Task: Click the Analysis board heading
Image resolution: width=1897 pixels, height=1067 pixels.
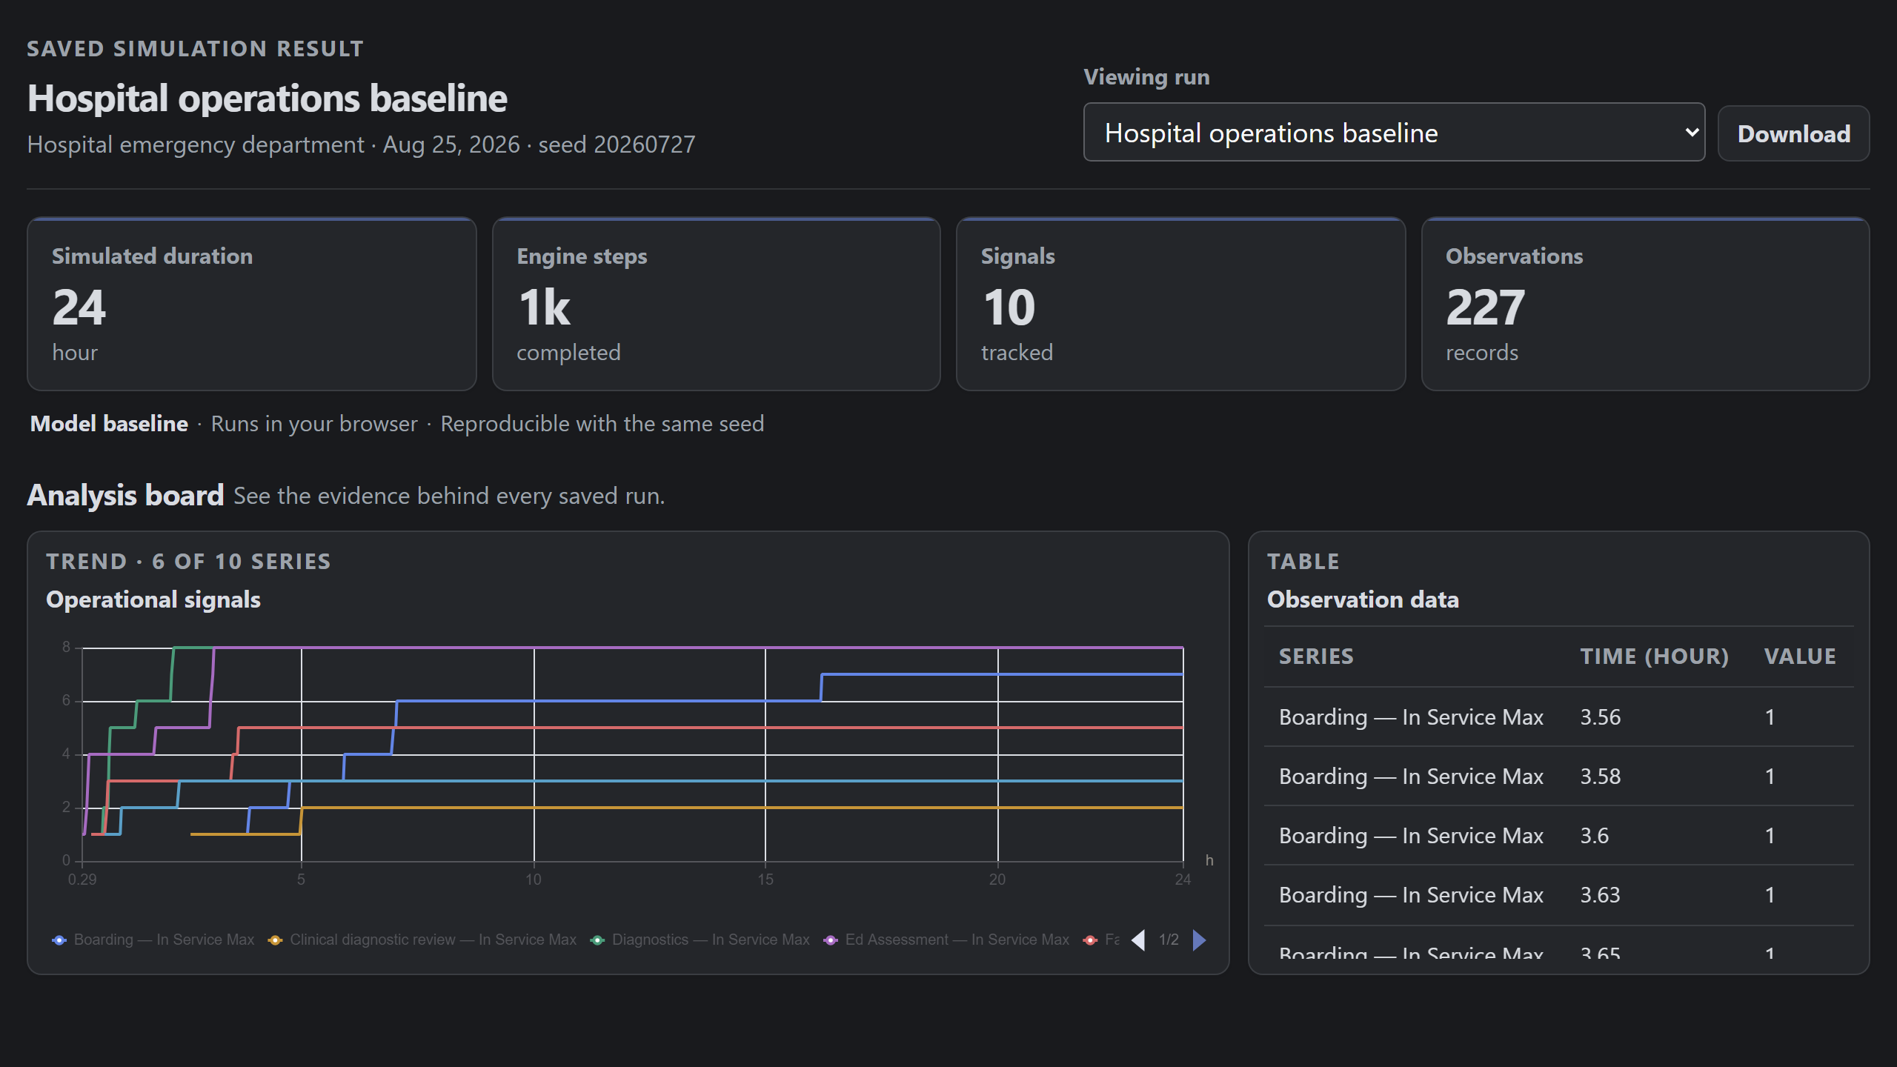Action: (125, 496)
